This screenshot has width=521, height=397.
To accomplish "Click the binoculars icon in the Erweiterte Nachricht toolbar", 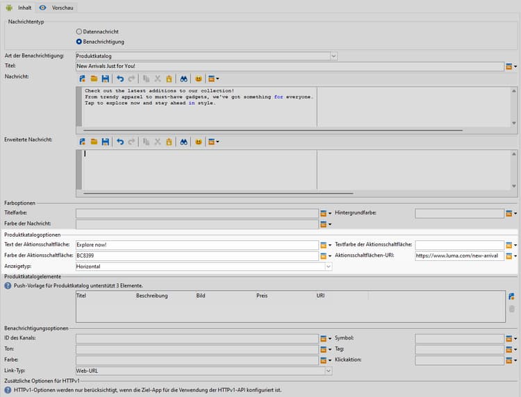I will pos(184,142).
